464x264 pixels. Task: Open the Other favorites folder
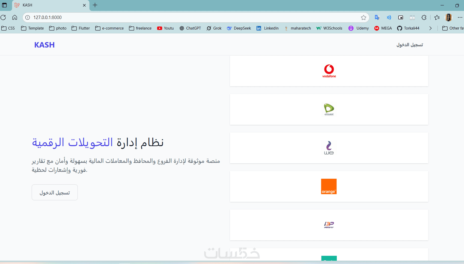(453, 28)
